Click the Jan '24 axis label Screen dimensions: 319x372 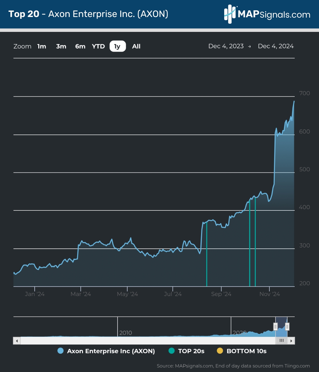click(35, 294)
